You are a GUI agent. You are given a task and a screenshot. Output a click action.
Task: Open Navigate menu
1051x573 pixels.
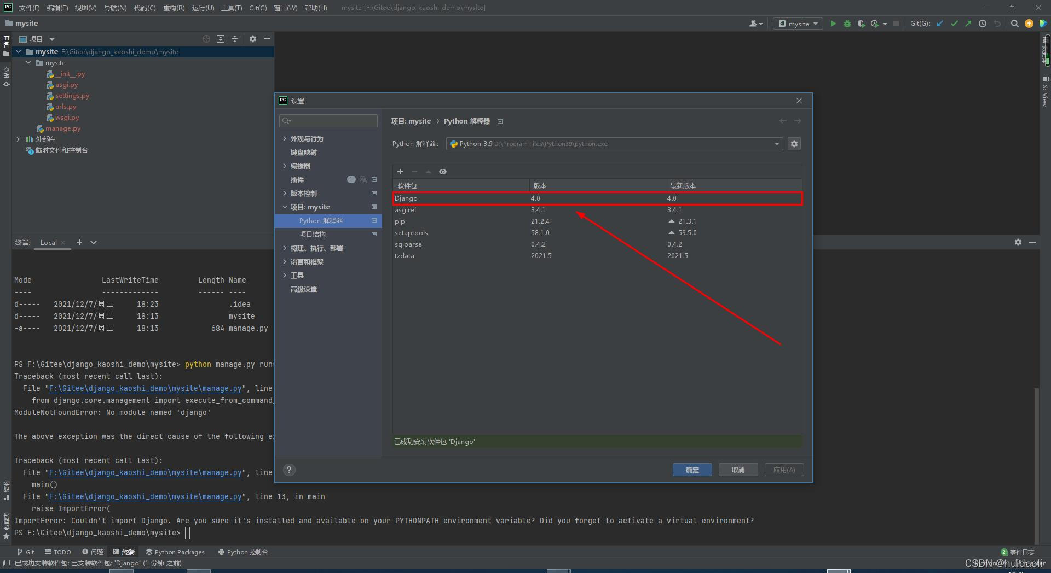coord(115,8)
